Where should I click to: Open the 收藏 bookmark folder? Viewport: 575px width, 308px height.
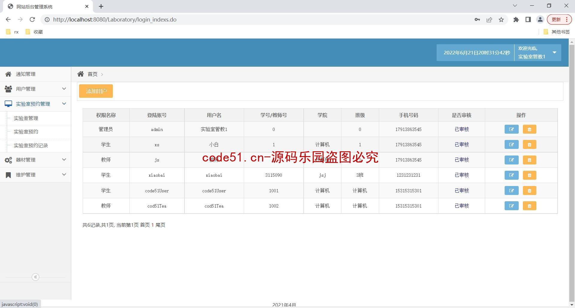tap(34, 32)
